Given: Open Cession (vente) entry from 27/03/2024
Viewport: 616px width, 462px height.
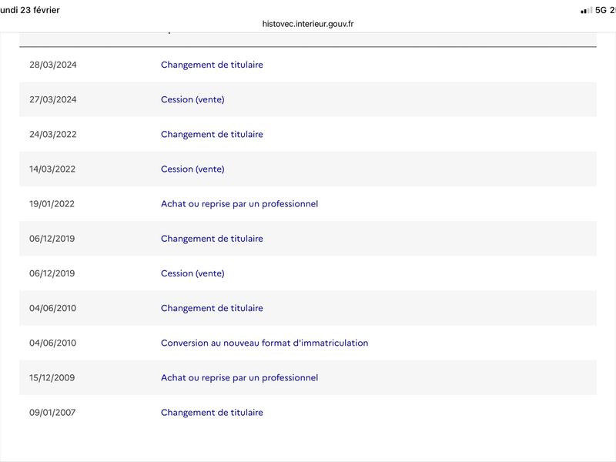Looking at the screenshot, I should click(x=192, y=99).
